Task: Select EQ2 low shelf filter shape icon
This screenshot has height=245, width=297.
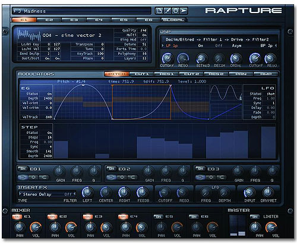Action: pos(111,177)
